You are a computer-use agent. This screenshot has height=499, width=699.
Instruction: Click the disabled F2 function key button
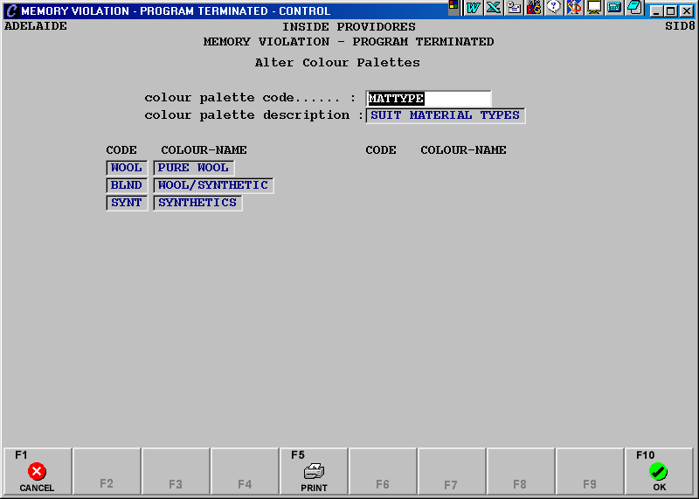(107, 472)
